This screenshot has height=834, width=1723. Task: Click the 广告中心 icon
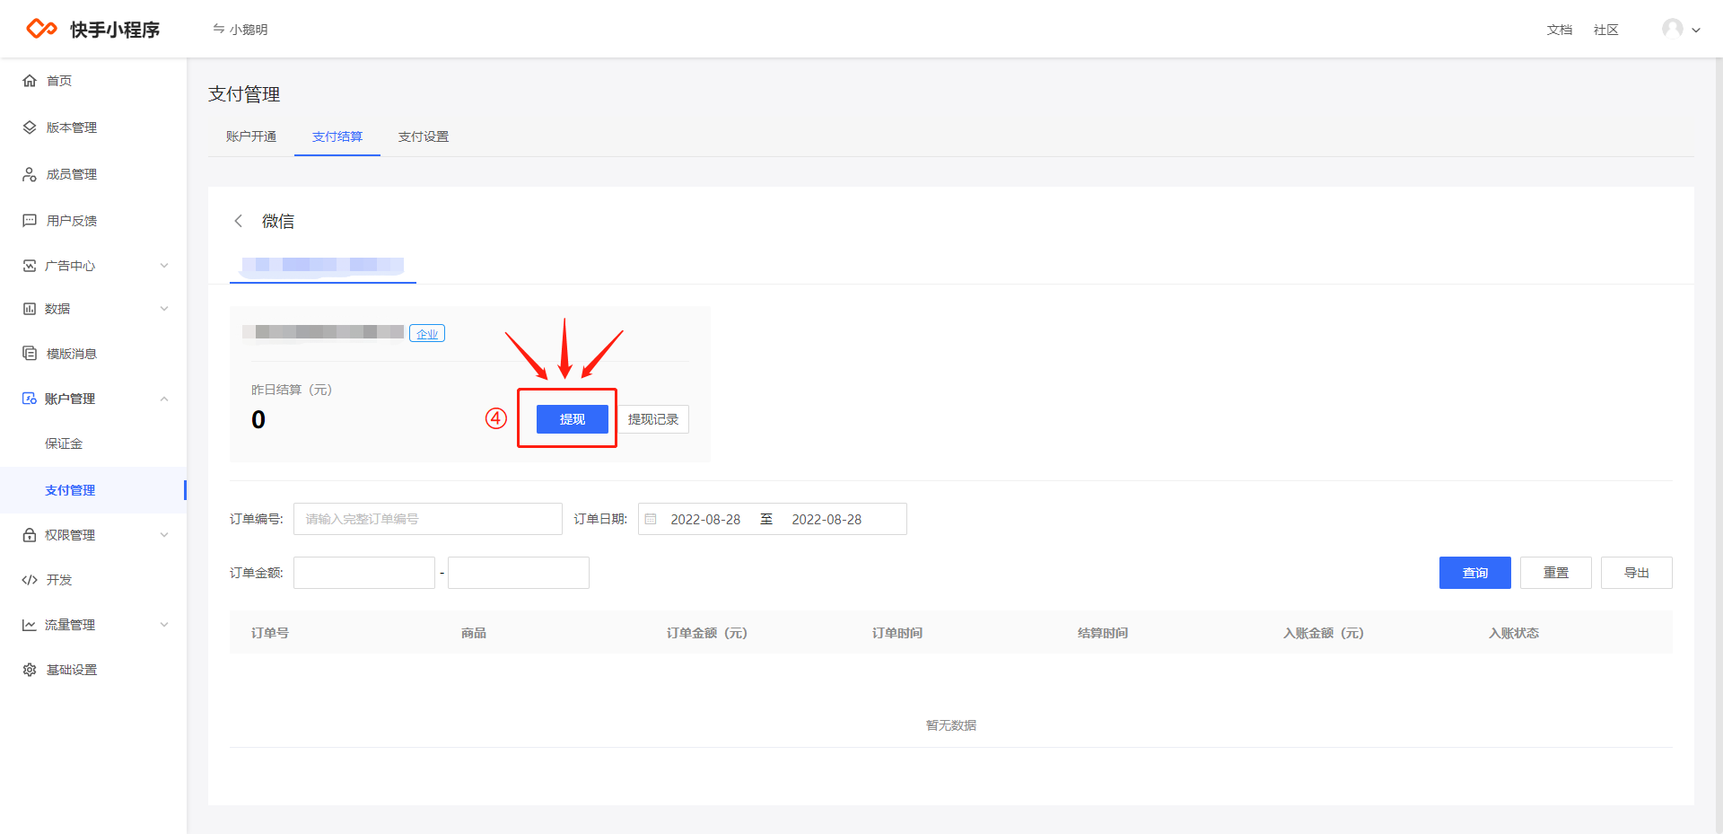(x=30, y=266)
